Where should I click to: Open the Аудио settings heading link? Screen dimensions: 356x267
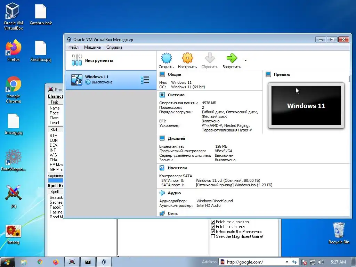[x=174, y=193]
